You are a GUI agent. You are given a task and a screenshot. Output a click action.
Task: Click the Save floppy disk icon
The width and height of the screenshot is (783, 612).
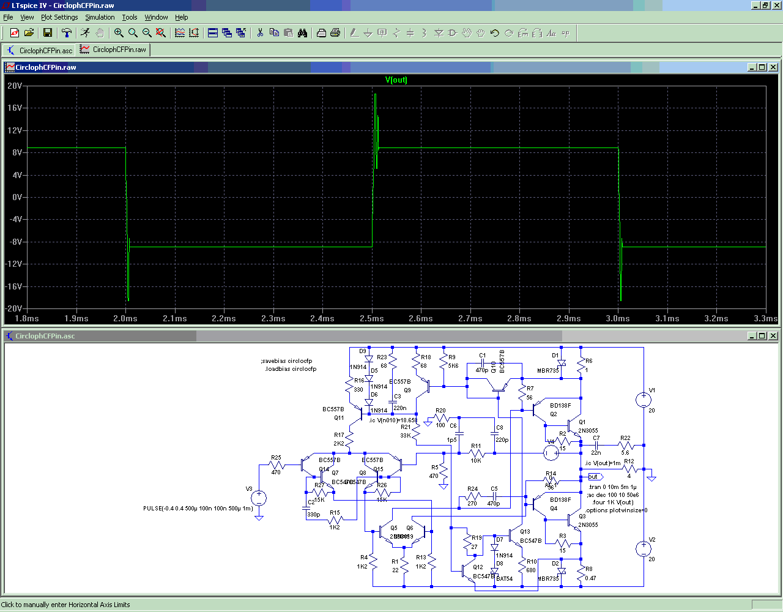pos(48,33)
